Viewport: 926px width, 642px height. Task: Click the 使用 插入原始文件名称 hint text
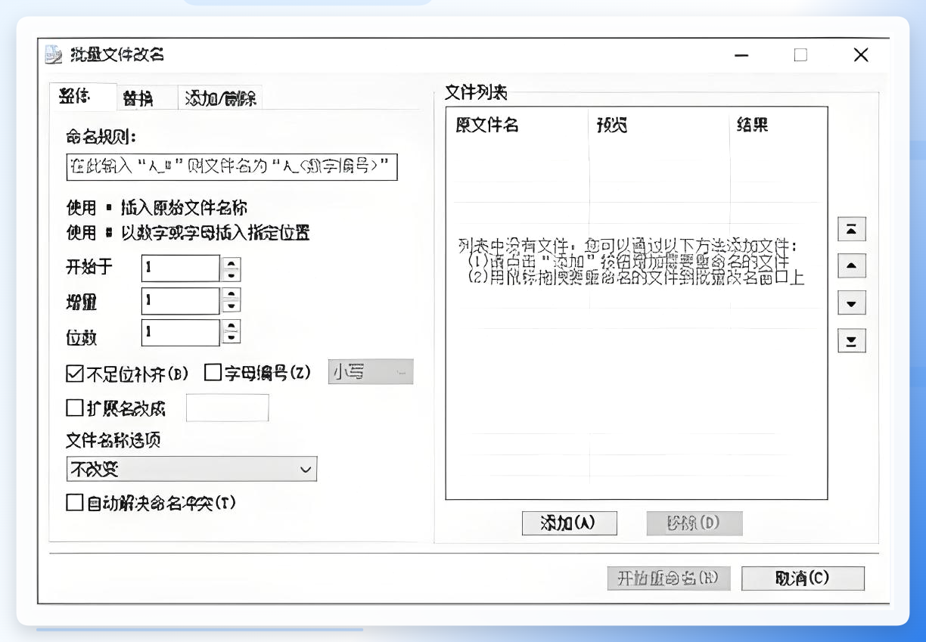coord(157,208)
